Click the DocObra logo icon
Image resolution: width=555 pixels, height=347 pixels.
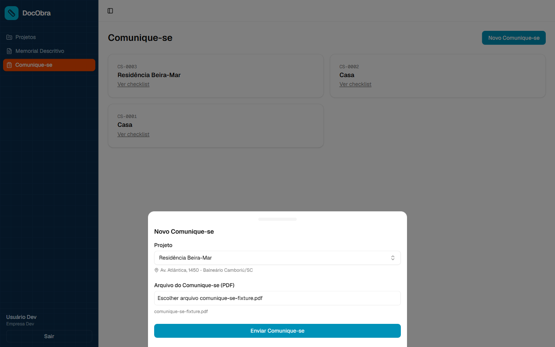click(12, 13)
